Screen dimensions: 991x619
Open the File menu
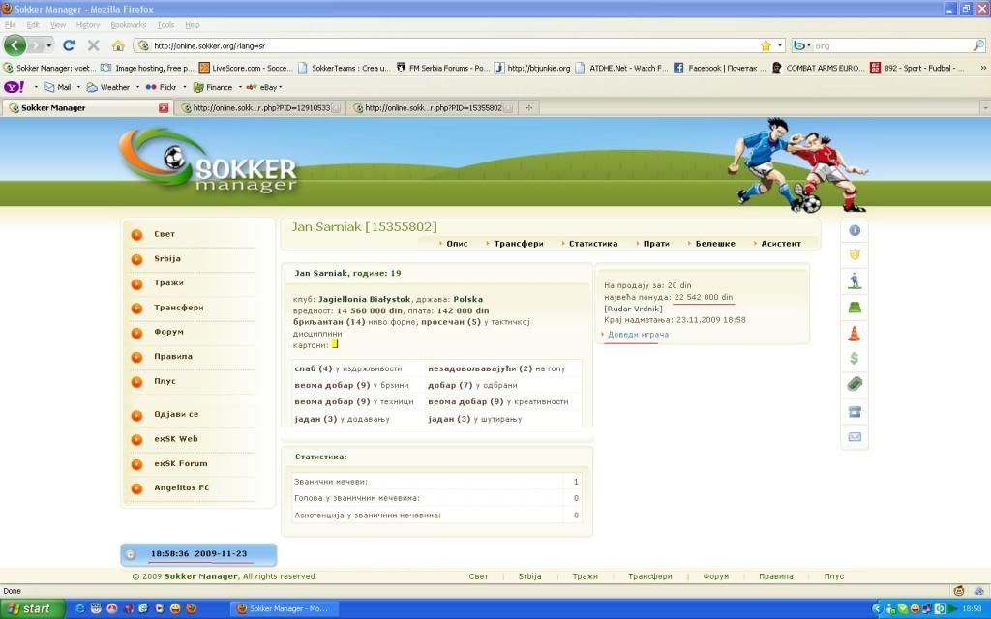coord(10,25)
